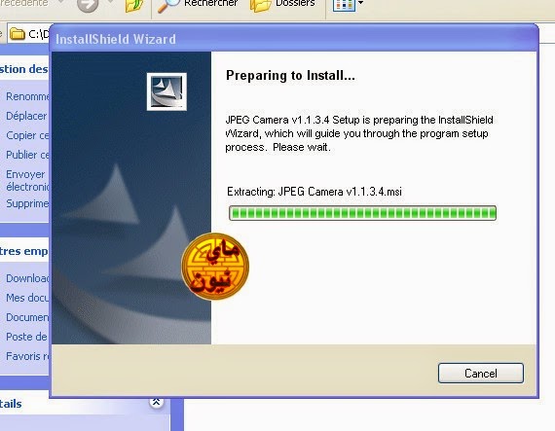Click the Supprimer task link
The image size is (555, 431).
click(27, 203)
